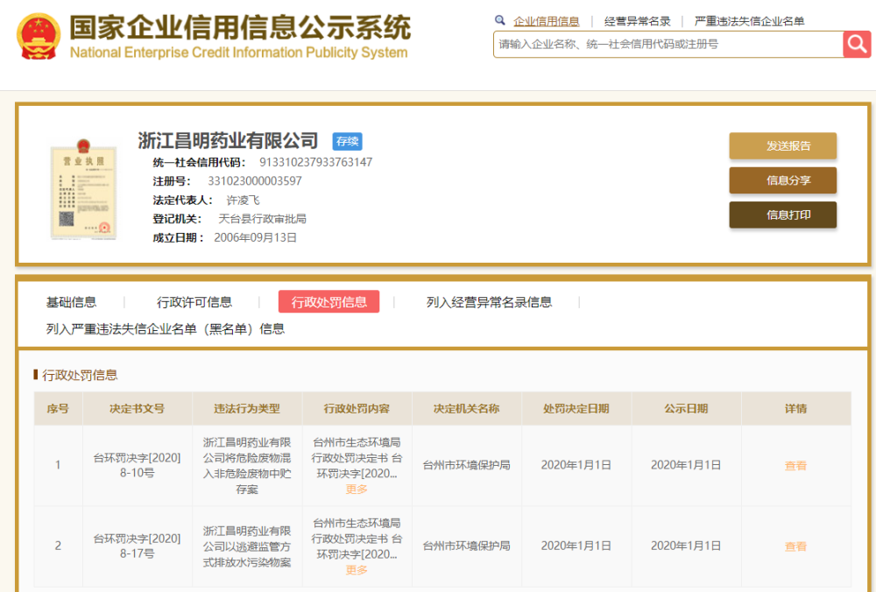Click the 发送报告 button
Image resolution: width=876 pixels, height=592 pixels.
(x=782, y=145)
